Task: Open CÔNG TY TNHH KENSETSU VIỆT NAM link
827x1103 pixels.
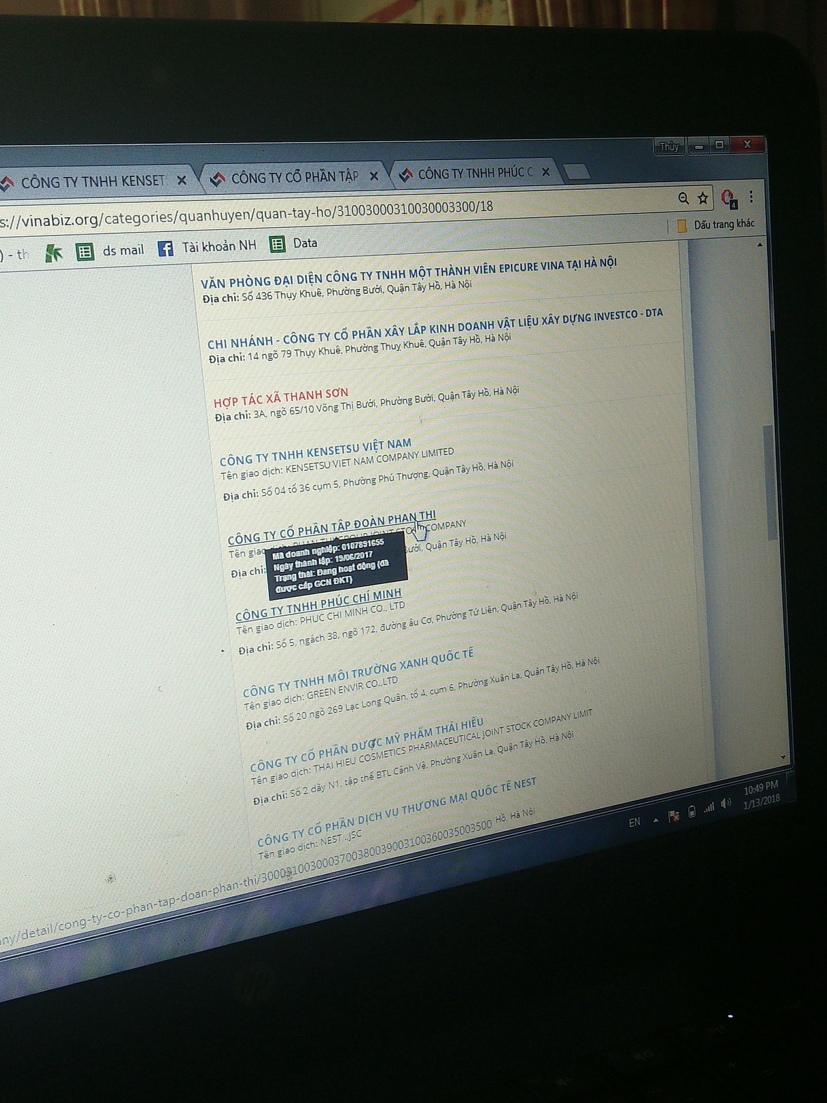Action: tap(316, 452)
